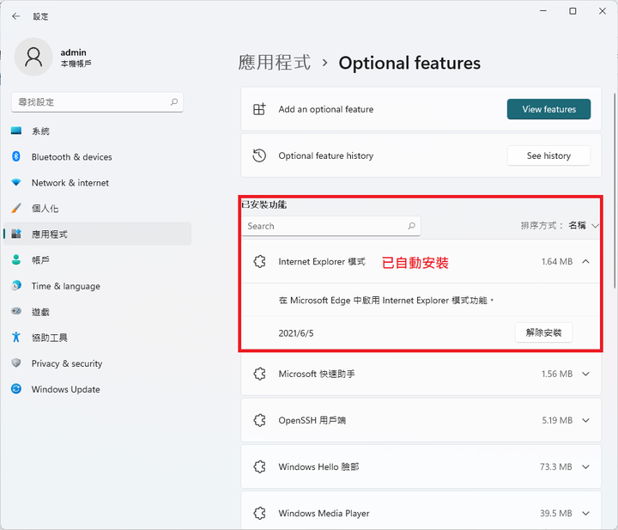Click the 應用程式 apps icon

point(16,234)
